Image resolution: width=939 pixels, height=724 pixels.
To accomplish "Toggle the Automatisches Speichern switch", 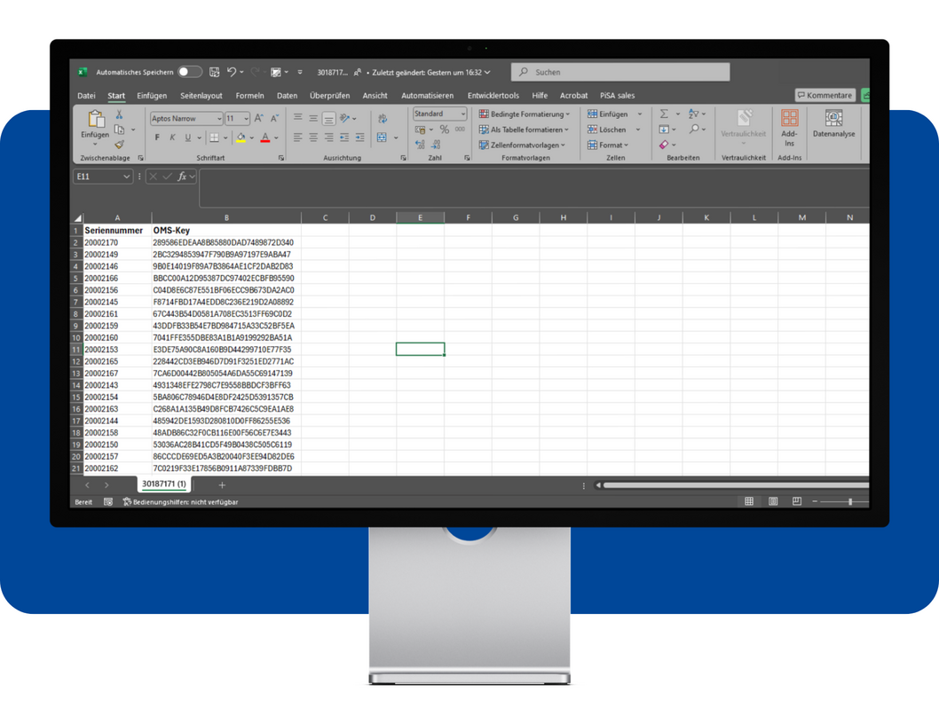I will 189,72.
